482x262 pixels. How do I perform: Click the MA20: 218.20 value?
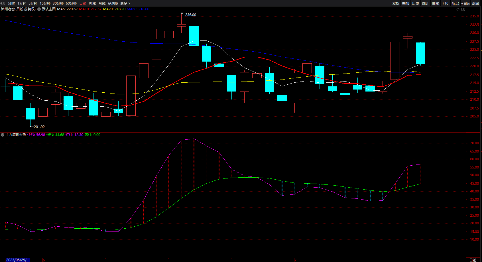114,9
